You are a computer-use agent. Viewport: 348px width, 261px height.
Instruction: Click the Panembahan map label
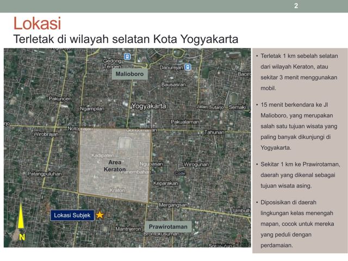(x=136, y=172)
